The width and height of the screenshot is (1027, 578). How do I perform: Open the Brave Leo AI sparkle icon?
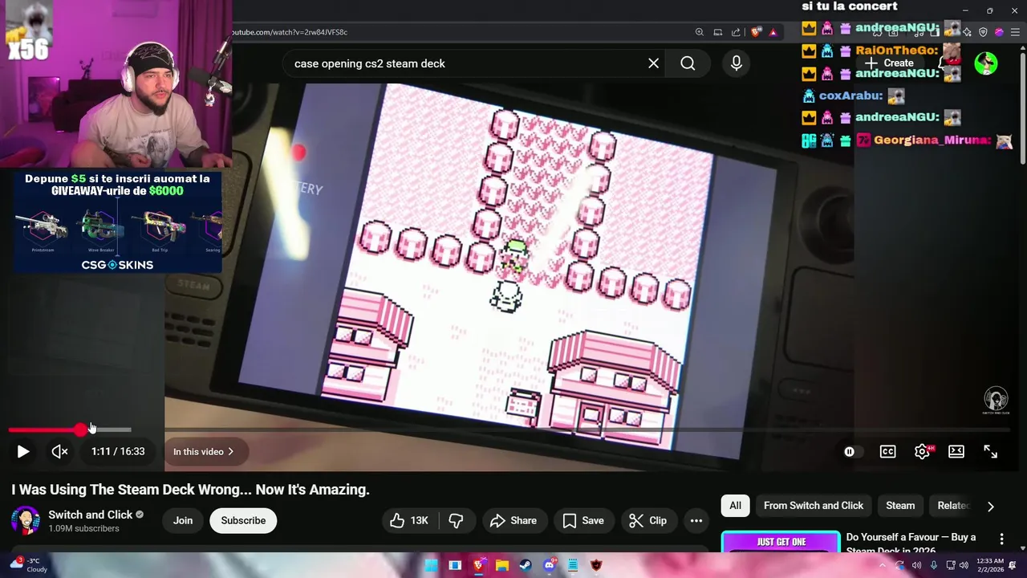tap(968, 32)
